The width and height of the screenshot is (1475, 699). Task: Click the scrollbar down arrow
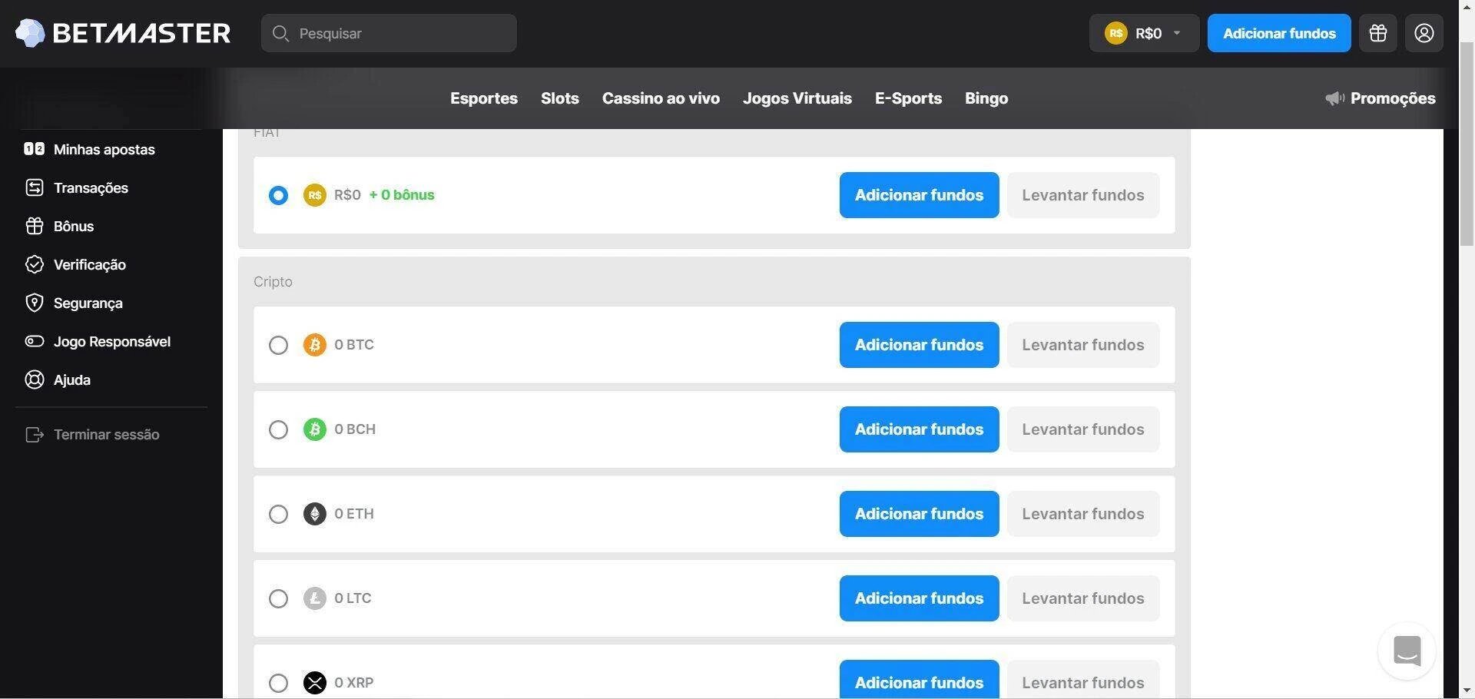pos(1467,691)
